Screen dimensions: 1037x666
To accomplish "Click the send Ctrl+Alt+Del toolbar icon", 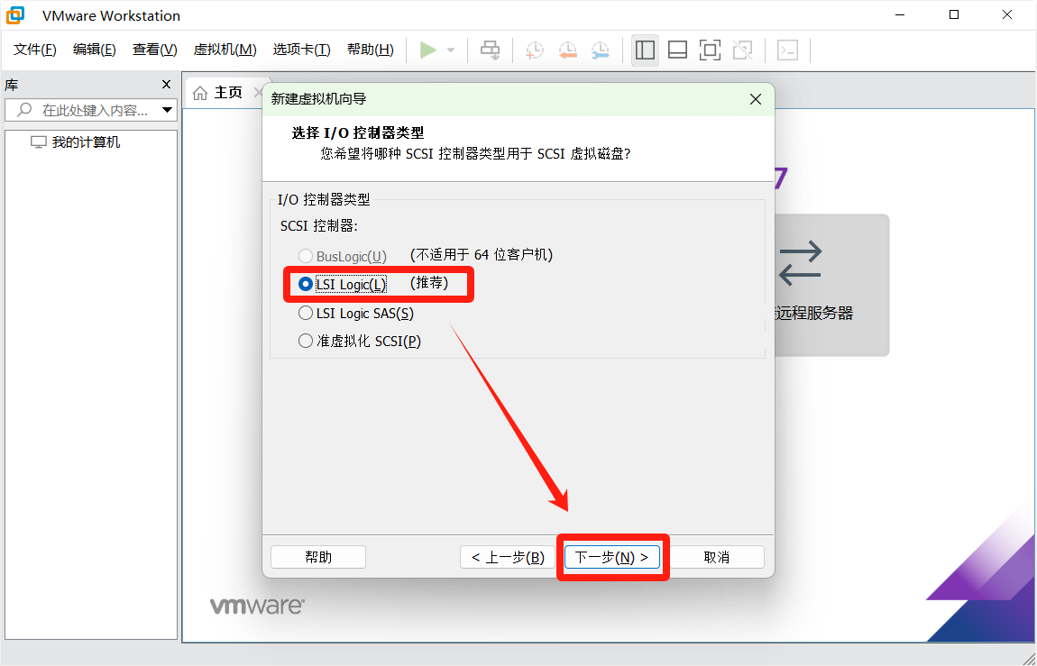I will tap(490, 50).
